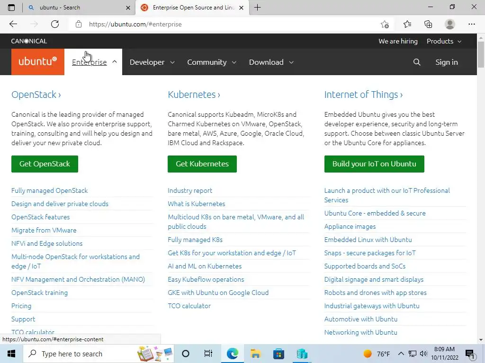Open Migrate from VMware link

44,230
